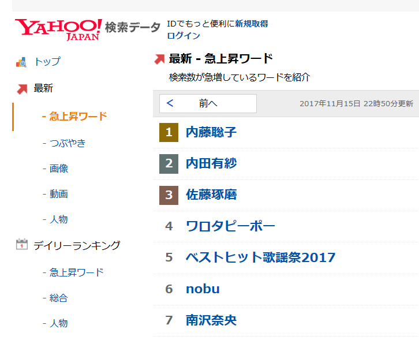The height and width of the screenshot is (340, 419).
Task: Open the ログイン link
Action: [x=184, y=36]
